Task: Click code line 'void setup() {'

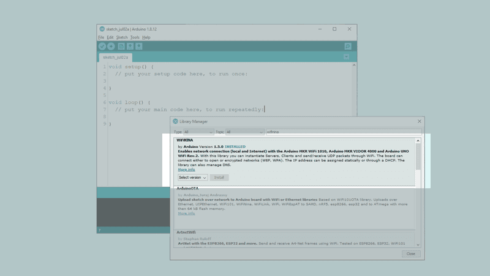Action: tap(131, 67)
